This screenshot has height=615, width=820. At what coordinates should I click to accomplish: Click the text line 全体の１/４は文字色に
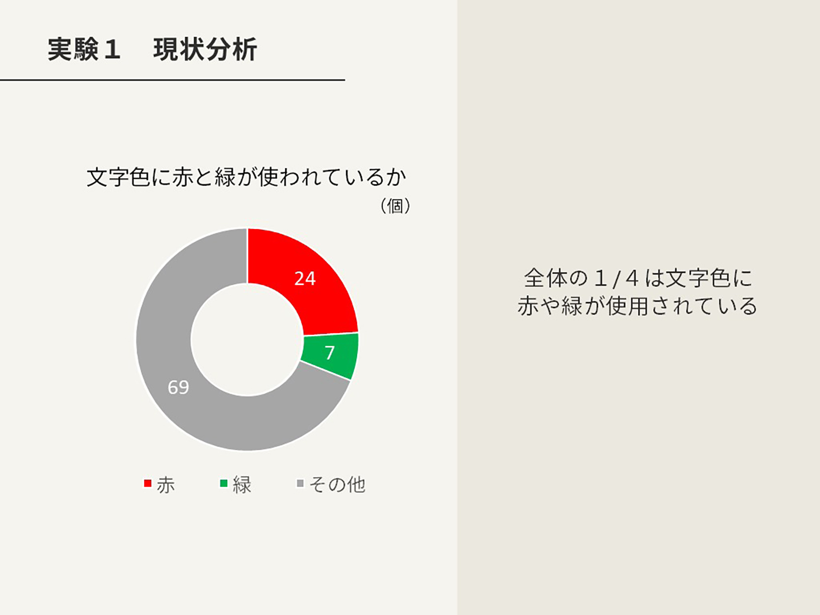[637, 278]
